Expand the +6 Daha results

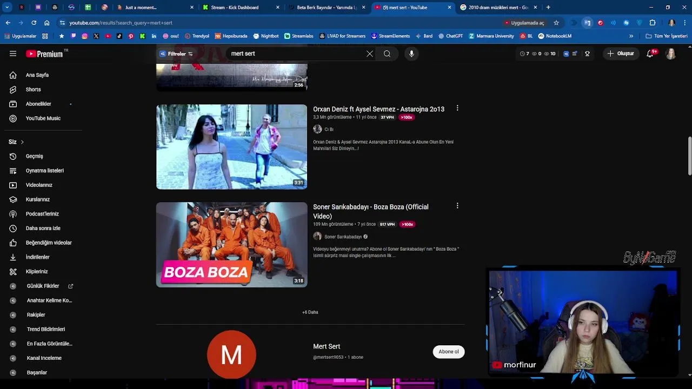pyautogui.click(x=310, y=312)
